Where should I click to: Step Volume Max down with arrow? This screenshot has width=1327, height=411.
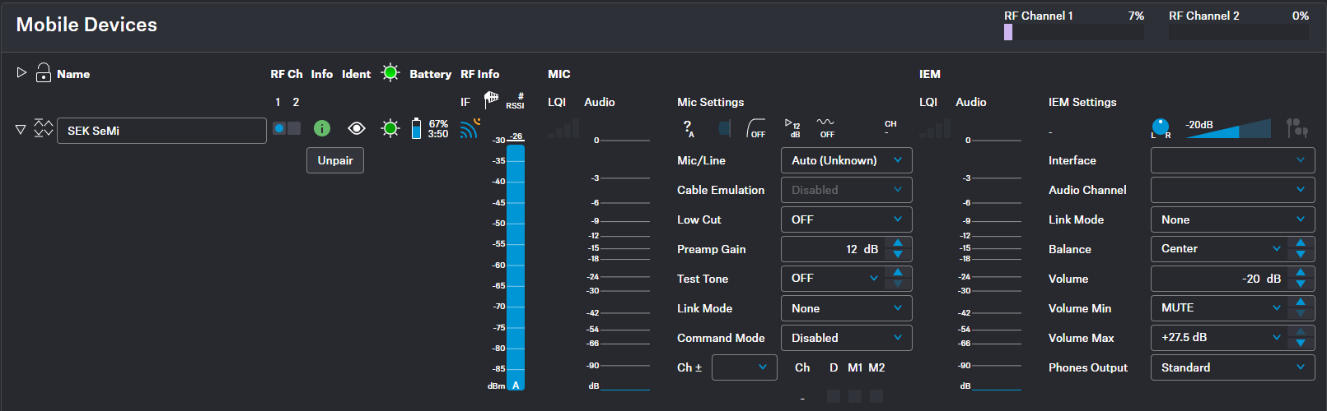click(x=1301, y=344)
